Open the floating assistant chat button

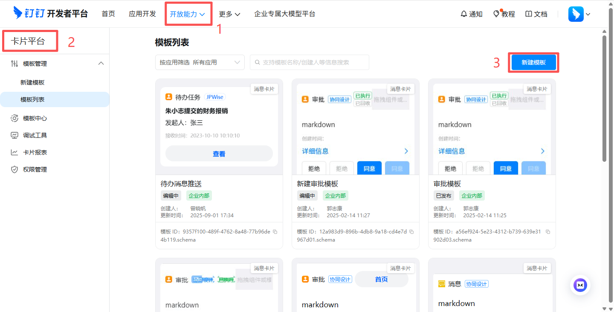(x=580, y=285)
